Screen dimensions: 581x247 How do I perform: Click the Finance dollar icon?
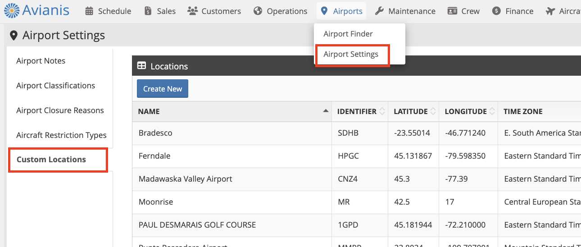click(x=496, y=11)
